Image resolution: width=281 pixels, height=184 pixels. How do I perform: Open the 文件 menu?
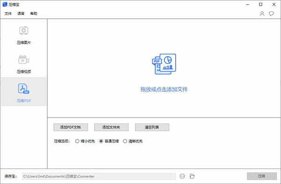pyautogui.click(x=8, y=14)
